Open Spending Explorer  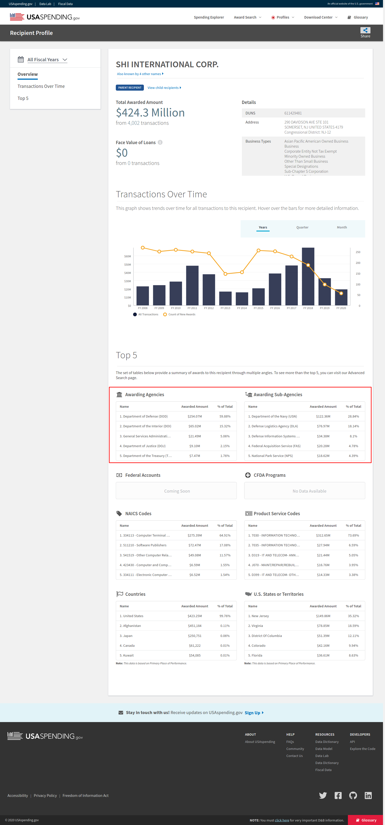click(209, 17)
